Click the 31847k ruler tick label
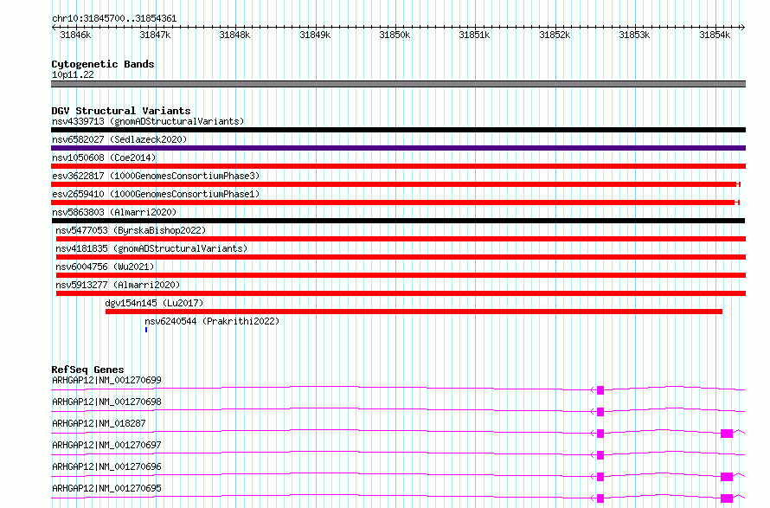This screenshot has height=508, width=770. [155, 35]
